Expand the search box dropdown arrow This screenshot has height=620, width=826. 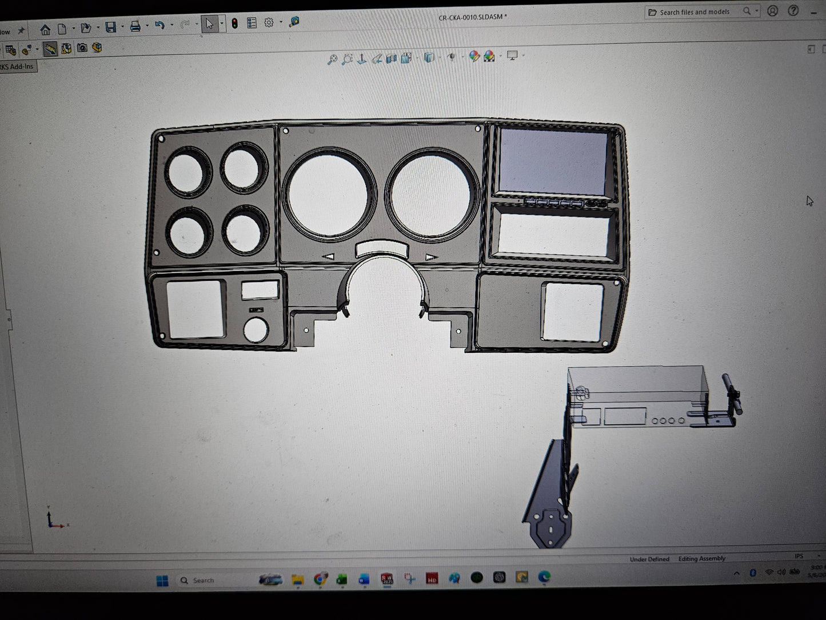(x=757, y=11)
